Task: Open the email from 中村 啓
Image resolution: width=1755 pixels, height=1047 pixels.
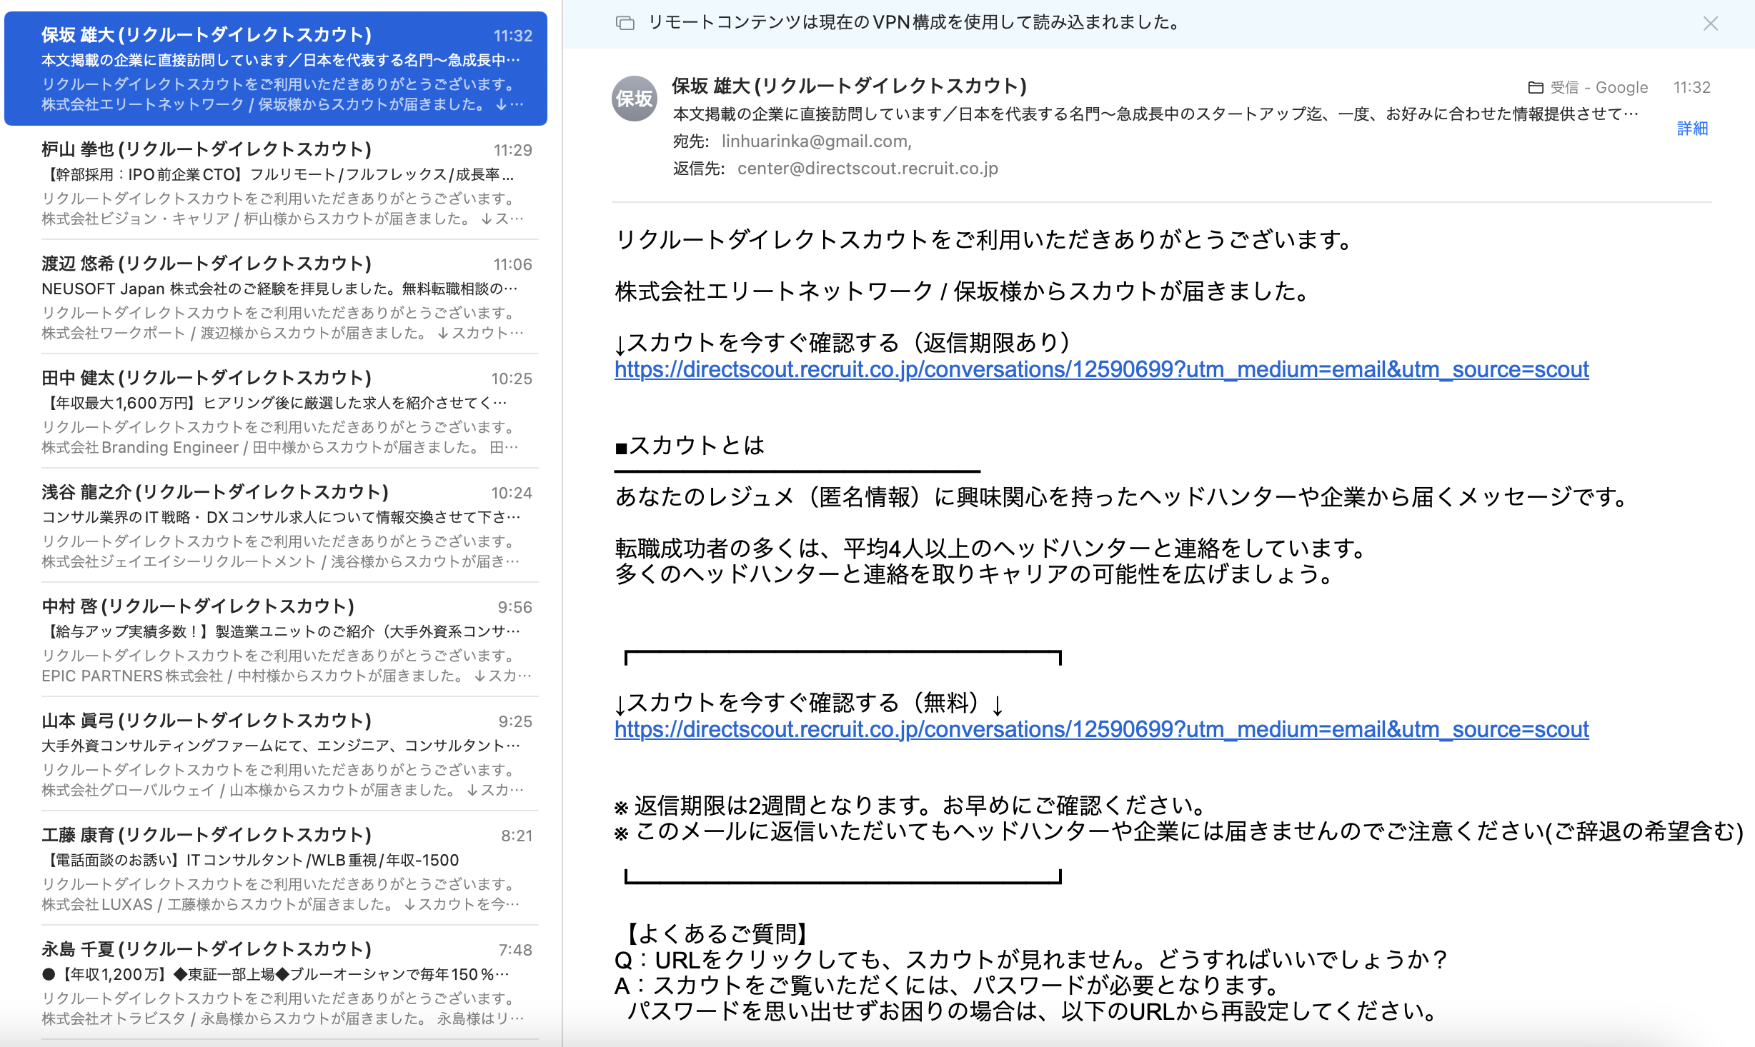Action: click(x=276, y=640)
